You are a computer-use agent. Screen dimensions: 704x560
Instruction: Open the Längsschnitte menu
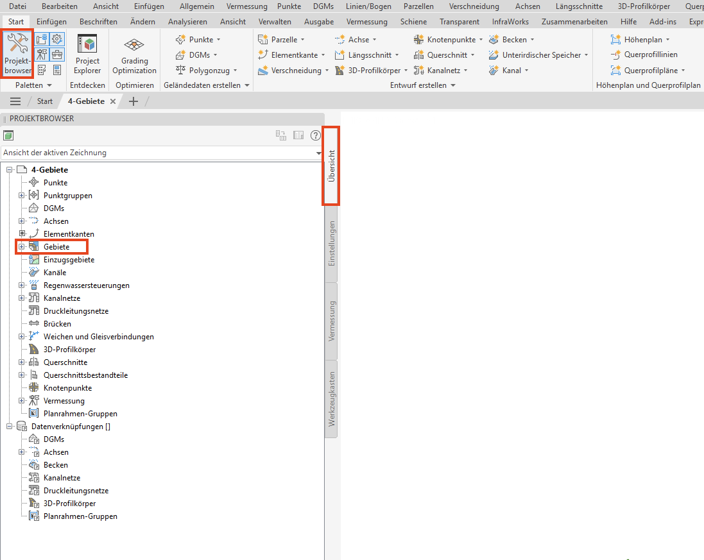click(580, 6)
